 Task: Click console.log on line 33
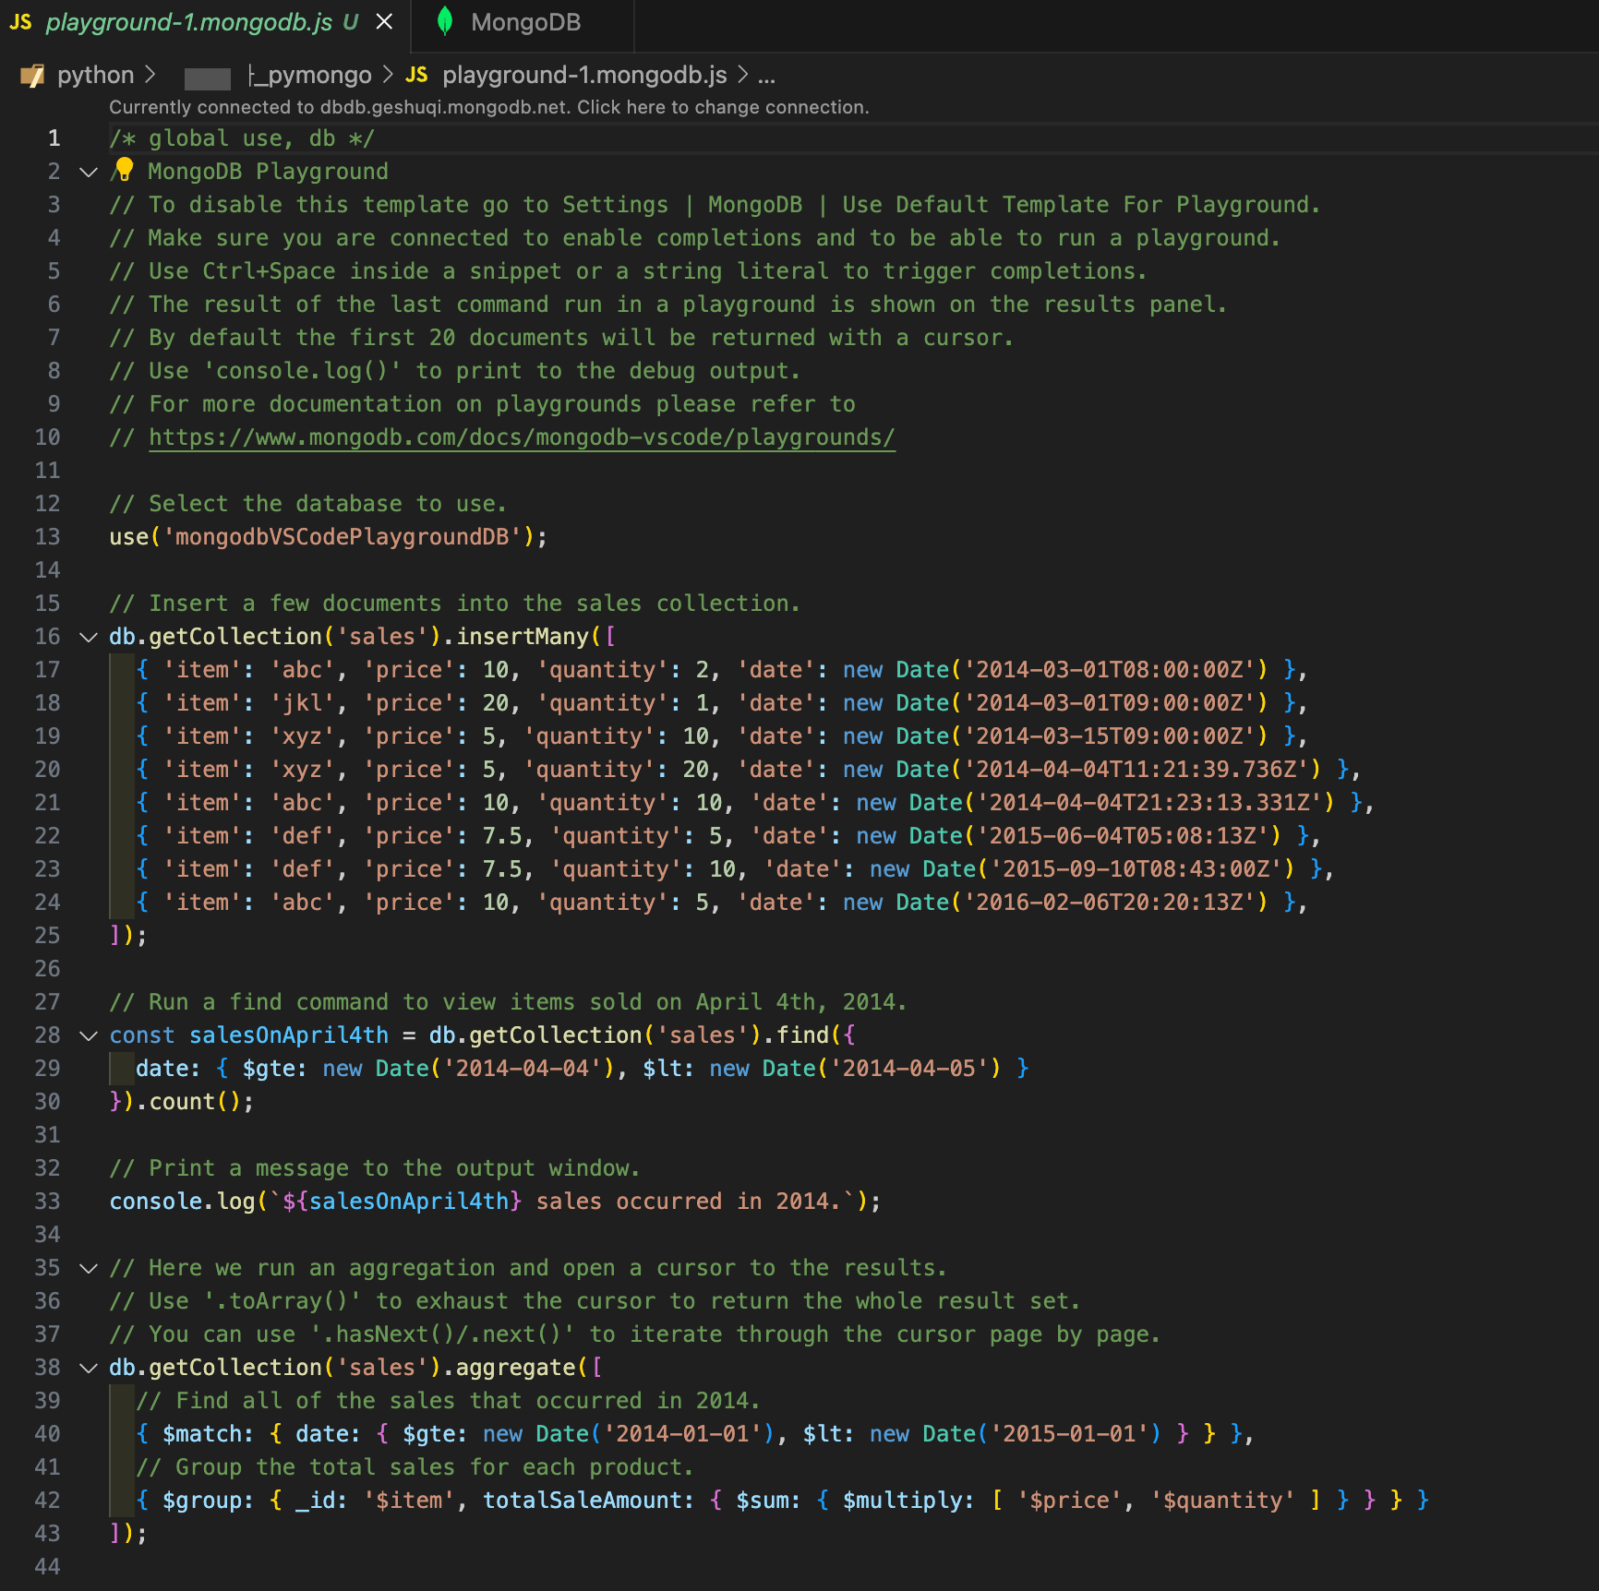tap(182, 1202)
